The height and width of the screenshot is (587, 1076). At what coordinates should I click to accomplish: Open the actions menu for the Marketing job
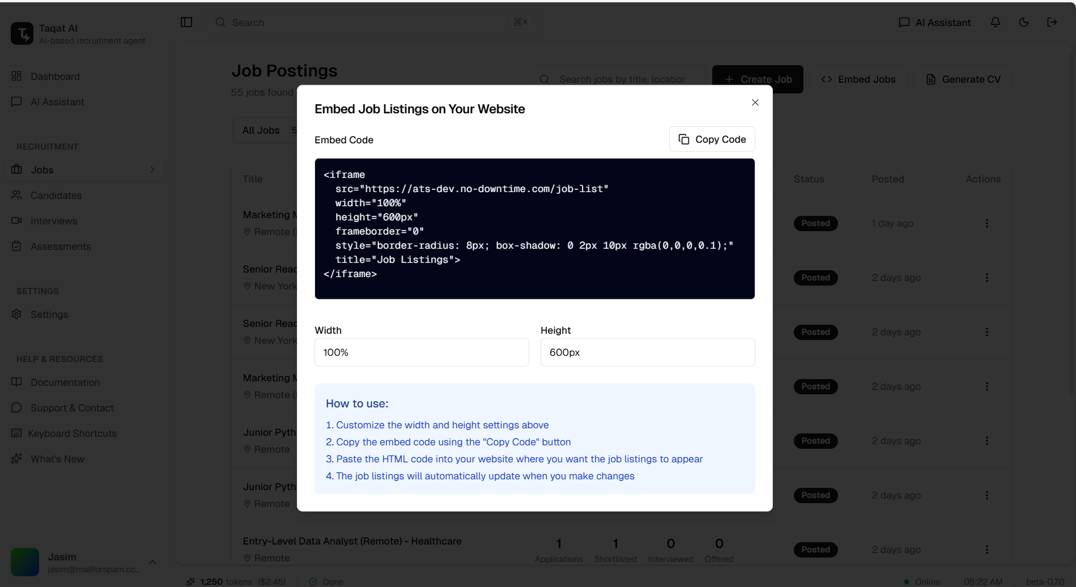(987, 223)
